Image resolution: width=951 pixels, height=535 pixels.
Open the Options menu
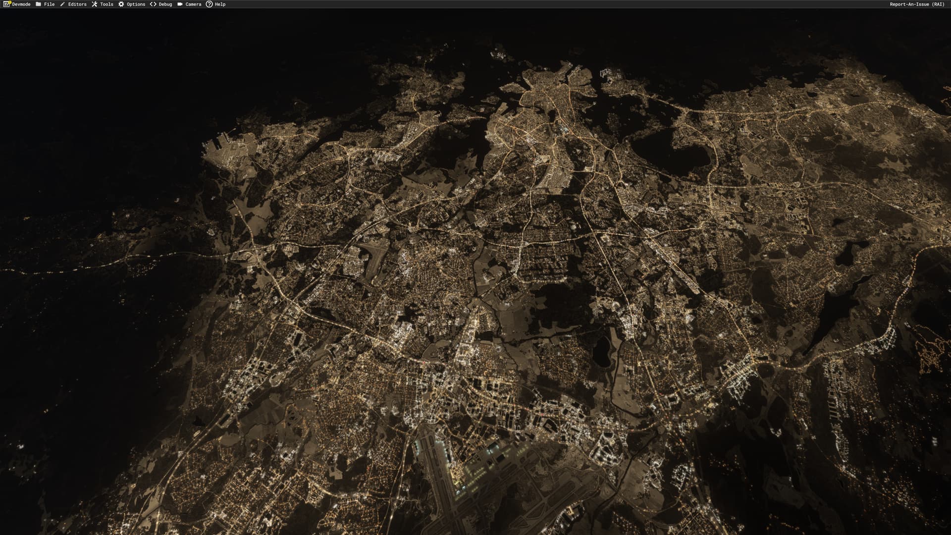coord(136,4)
